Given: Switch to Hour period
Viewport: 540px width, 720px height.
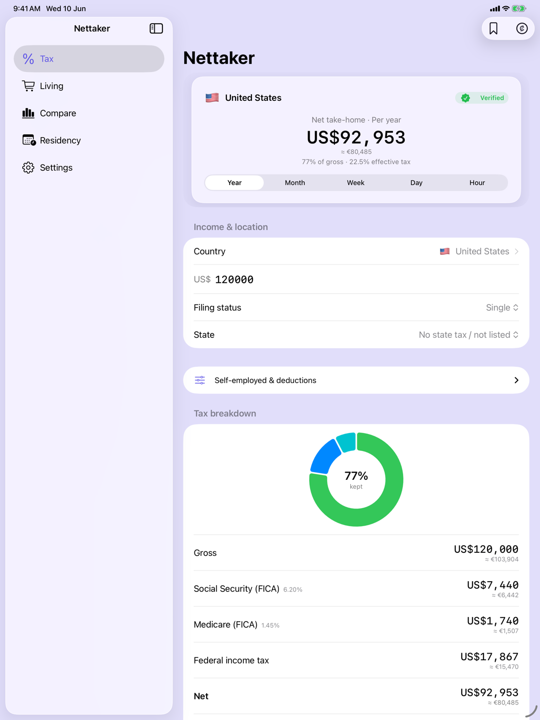Looking at the screenshot, I should 477,183.
